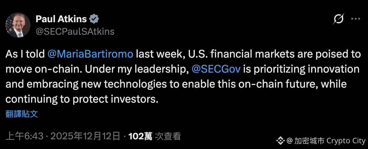
Task: Click the 102萬 view count
Action: coord(140,136)
